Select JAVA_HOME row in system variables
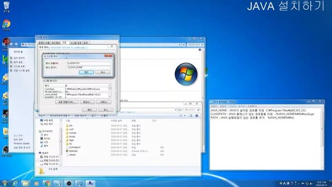Image resolution: width=332 pixels, height=187 pixels. tap(76, 95)
